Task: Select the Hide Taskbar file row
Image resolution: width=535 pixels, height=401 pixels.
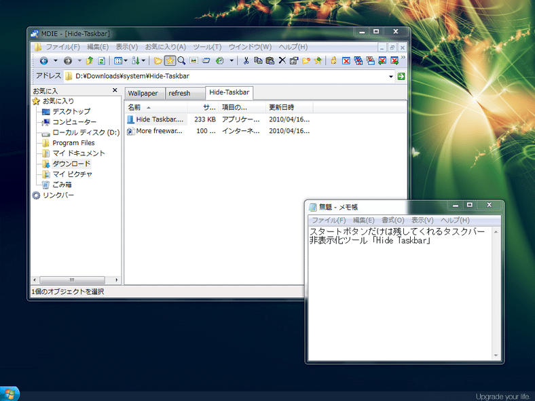Action: click(x=219, y=119)
